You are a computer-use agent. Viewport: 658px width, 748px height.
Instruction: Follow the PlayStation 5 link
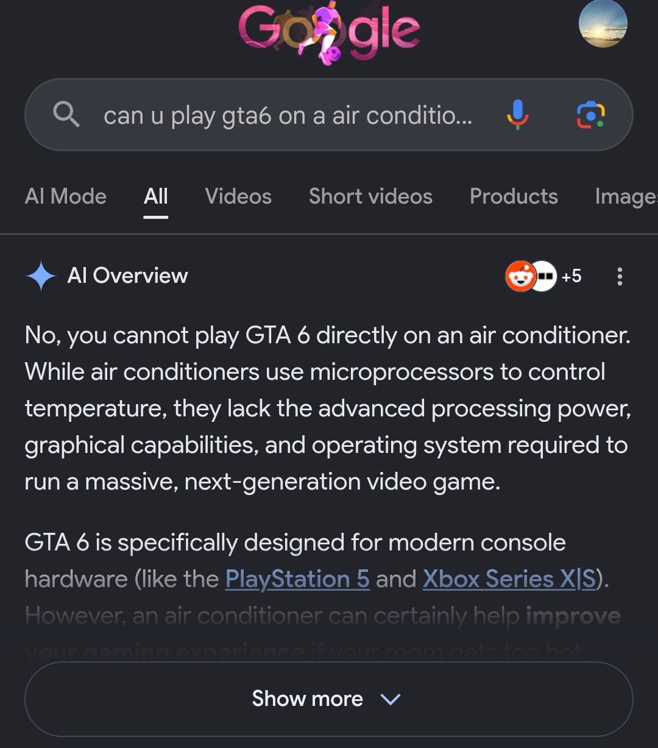point(297,579)
